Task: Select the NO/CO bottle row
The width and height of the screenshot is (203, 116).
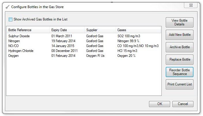Action: pos(84,46)
